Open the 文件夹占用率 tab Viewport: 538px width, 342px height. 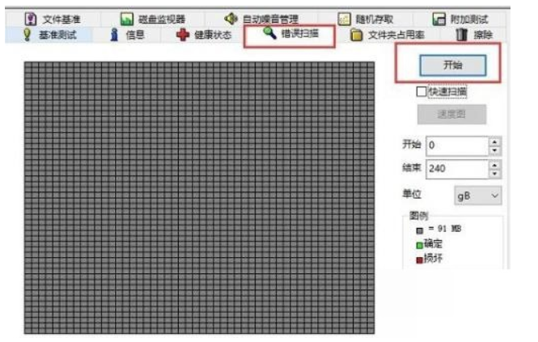click(x=387, y=35)
